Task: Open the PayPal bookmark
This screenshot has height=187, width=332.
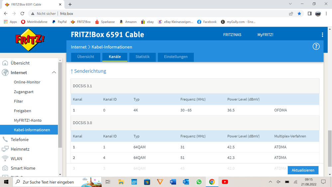Action: [59, 22]
